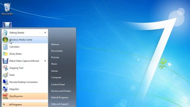Launch Windows Media Center
The image size is (190, 107).
(x=25, y=40)
